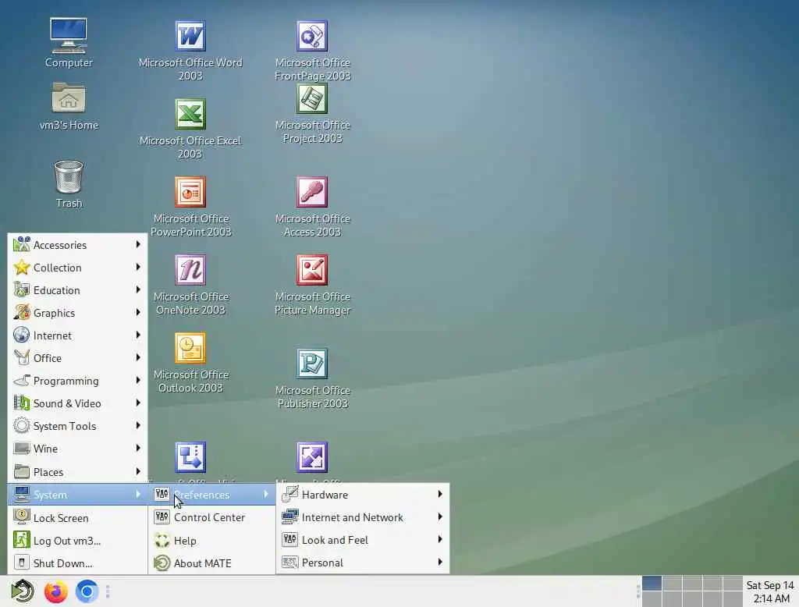This screenshot has width=799, height=607.
Task: Open the System Tools menu category
Action: point(77,425)
